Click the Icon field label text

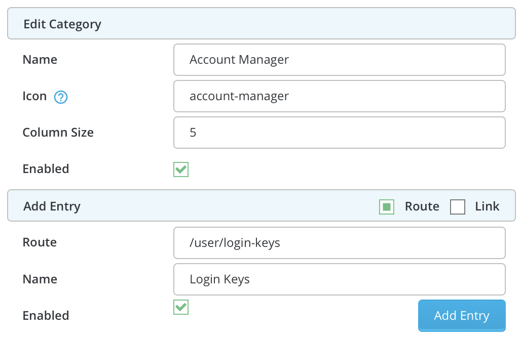34,96
